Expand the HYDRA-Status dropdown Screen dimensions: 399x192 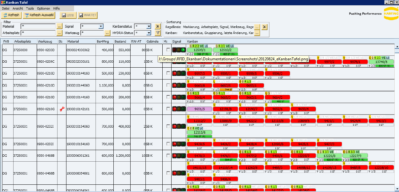(149, 33)
